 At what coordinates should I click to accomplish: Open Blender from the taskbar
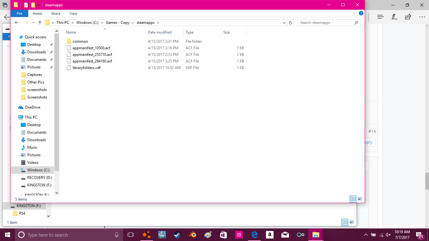[193, 235]
